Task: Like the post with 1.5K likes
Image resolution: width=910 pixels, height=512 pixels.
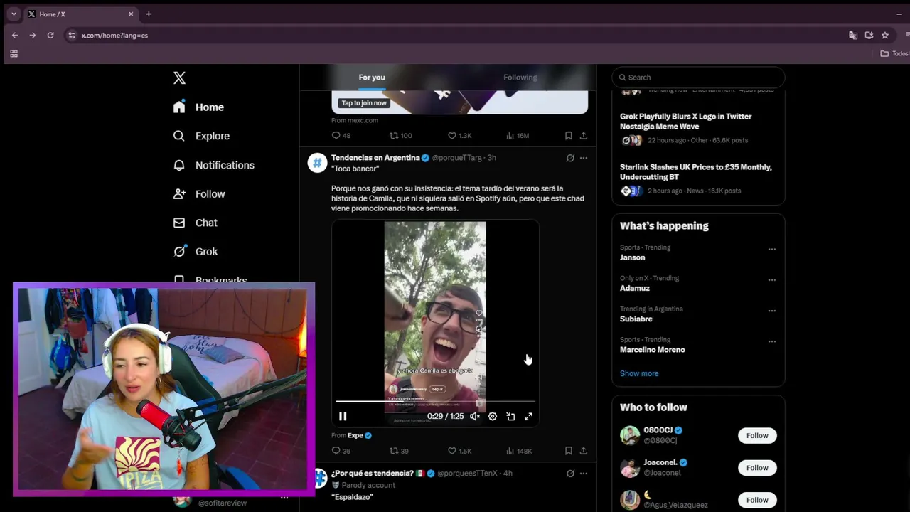Action: click(x=459, y=451)
